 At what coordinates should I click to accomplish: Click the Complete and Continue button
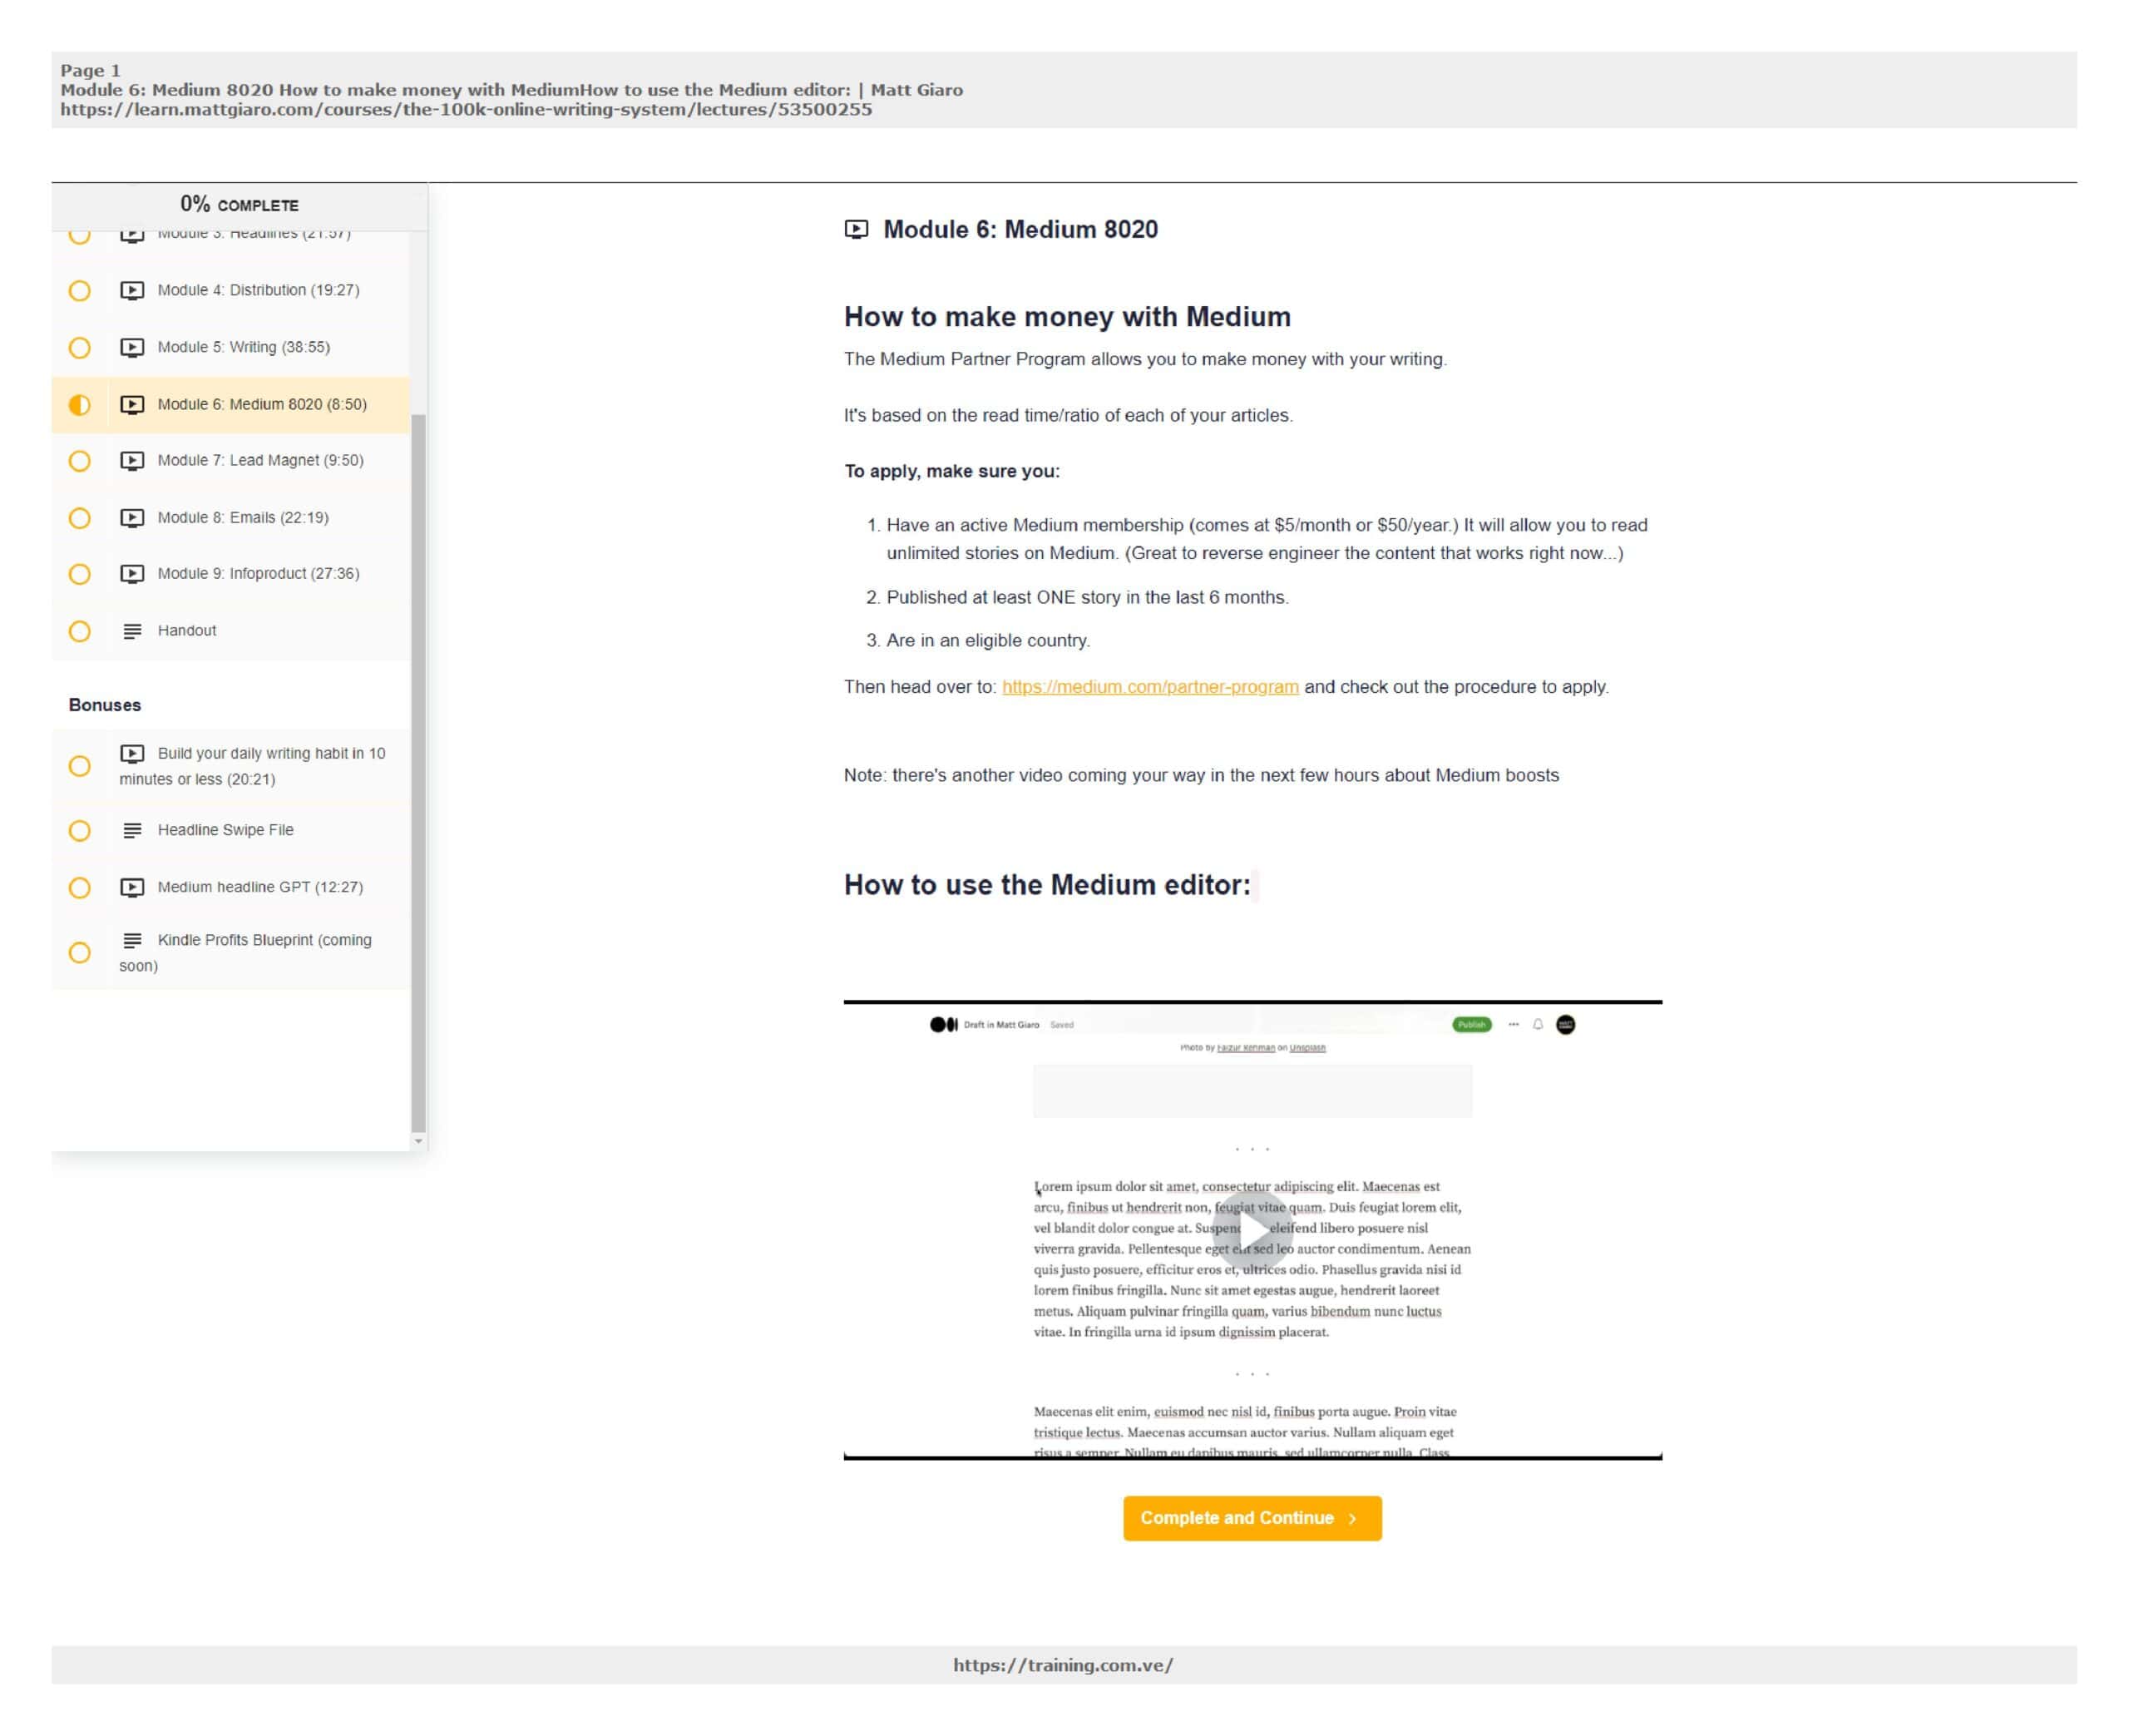1252,1518
